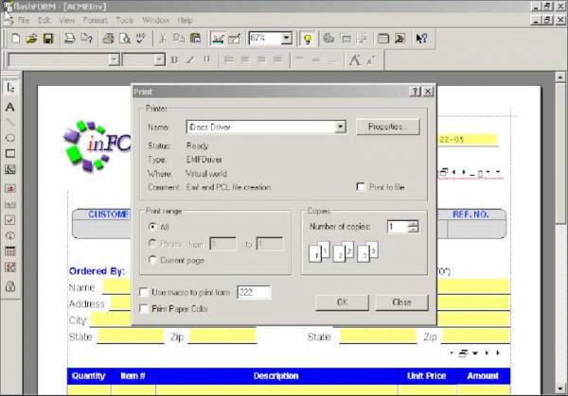Enable the Print to file checkbox
The height and width of the screenshot is (396, 568).
coord(361,187)
